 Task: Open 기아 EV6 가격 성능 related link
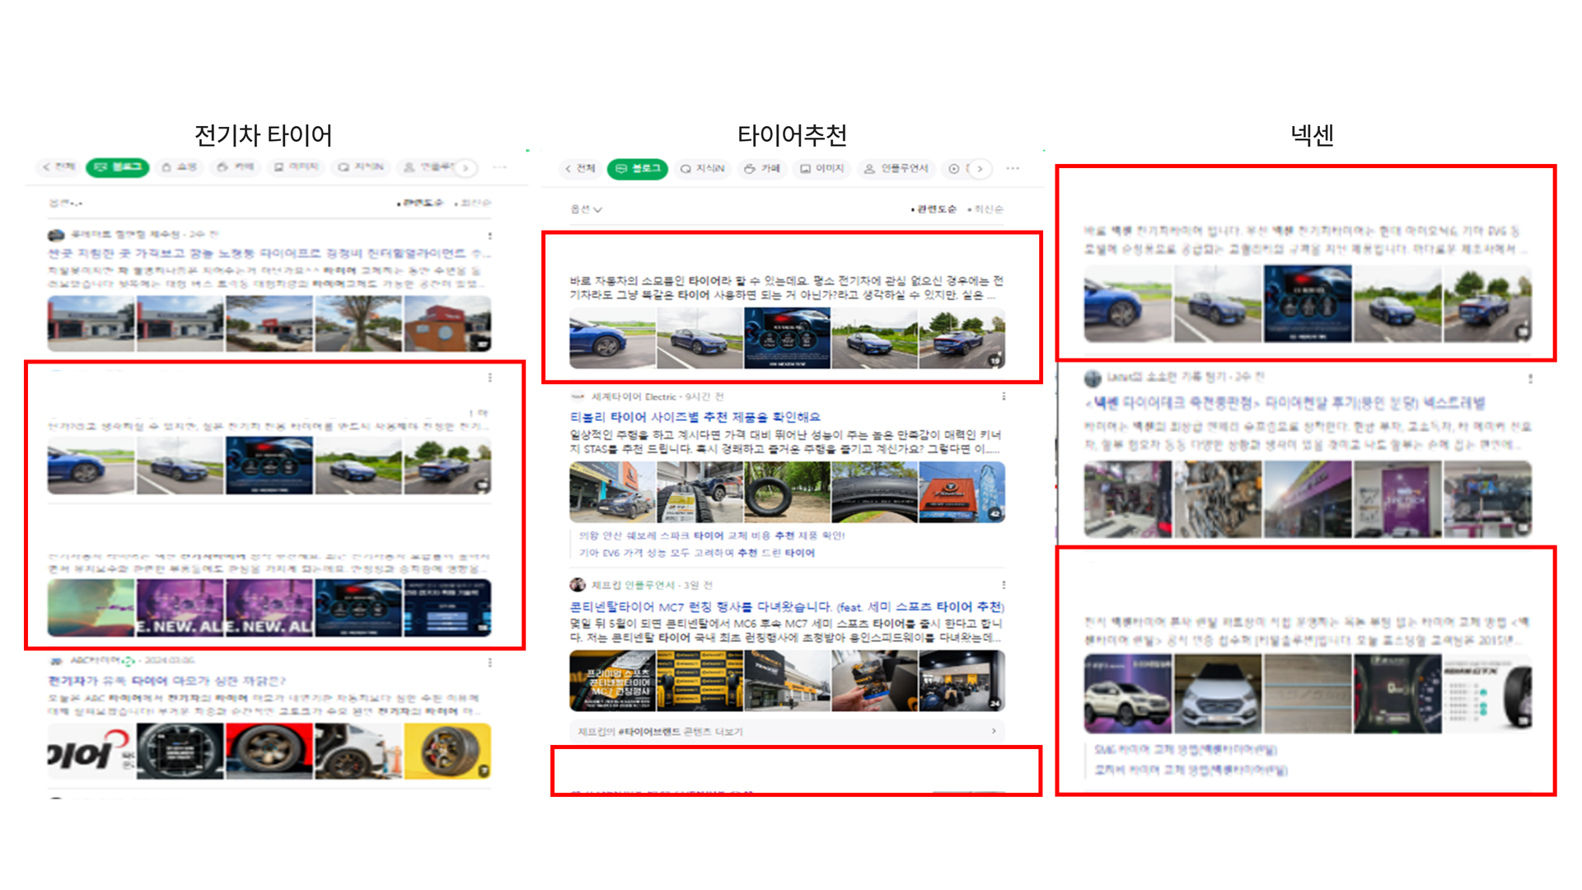click(x=696, y=553)
